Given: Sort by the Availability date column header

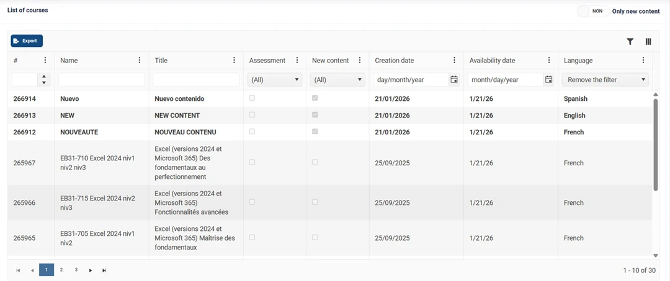Looking at the screenshot, I should click(492, 61).
